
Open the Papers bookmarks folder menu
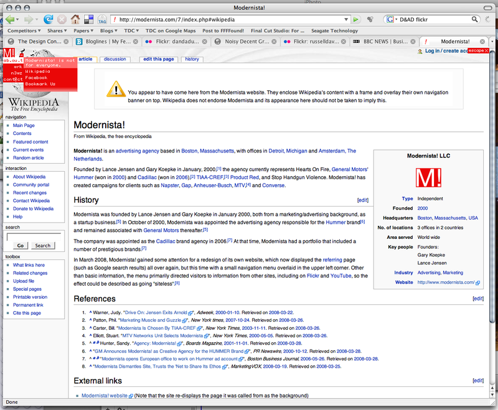click(83, 30)
